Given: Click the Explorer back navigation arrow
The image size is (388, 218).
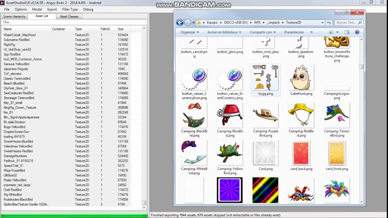Looking at the screenshot, I should click(180, 22).
